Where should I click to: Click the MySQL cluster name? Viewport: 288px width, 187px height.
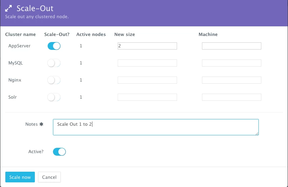click(x=16, y=63)
